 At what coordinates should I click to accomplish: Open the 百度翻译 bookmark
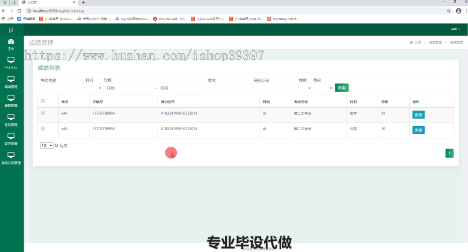(27, 19)
